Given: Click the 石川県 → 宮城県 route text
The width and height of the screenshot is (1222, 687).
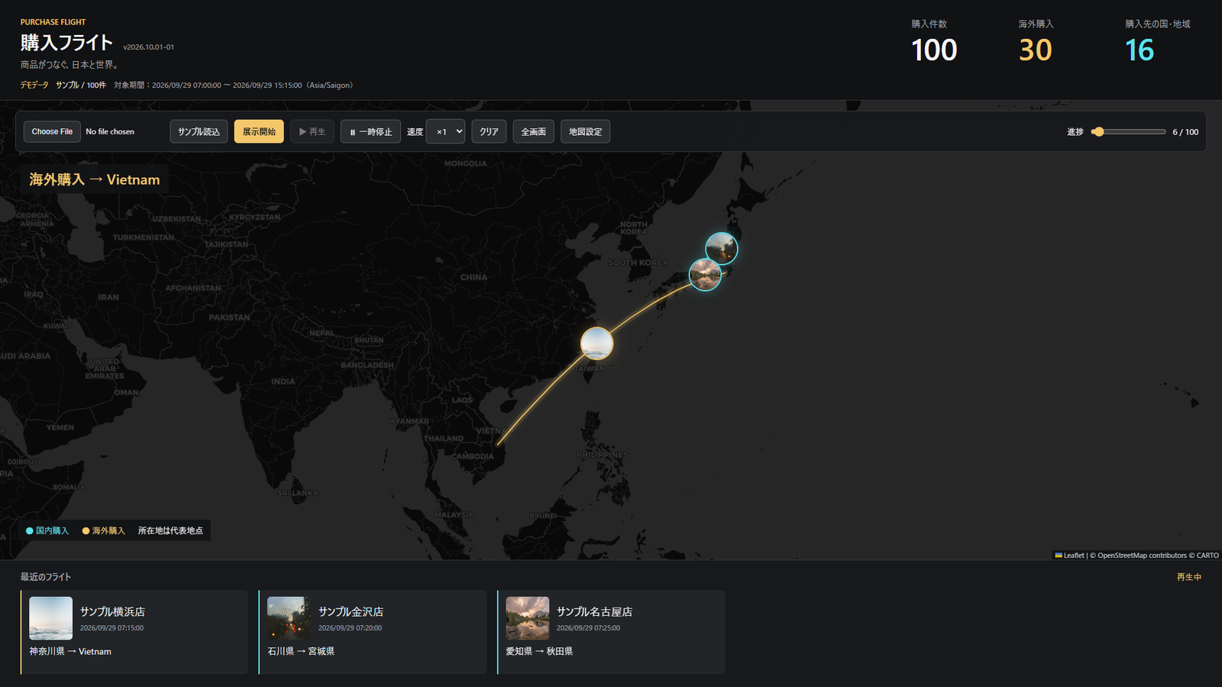Looking at the screenshot, I should [x=301, y=651].
